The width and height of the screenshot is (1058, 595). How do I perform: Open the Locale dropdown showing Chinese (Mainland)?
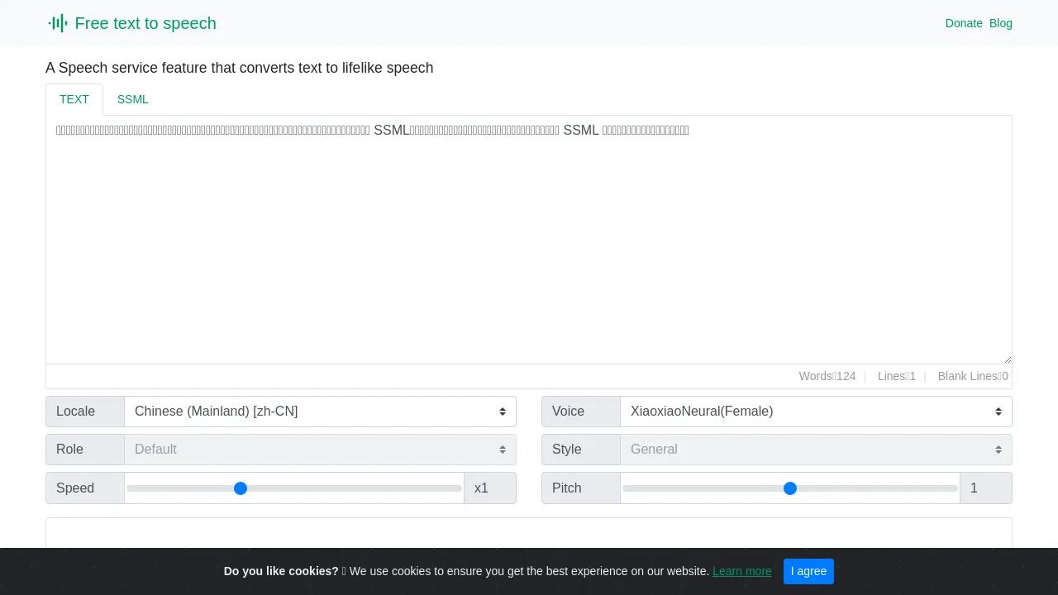[320, 412]
